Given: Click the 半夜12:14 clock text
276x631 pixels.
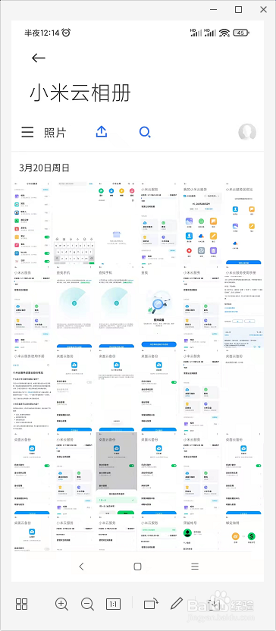Looking at the screenshot, I should point(42,33).
